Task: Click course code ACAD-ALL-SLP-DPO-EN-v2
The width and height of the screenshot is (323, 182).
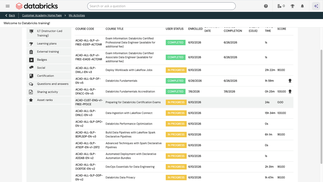Action: point(89,124)
